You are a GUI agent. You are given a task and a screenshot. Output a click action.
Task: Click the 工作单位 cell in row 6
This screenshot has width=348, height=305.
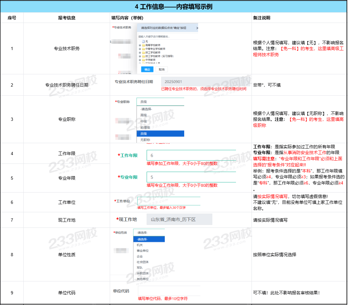pyautogui.click(x=67, y=202)
